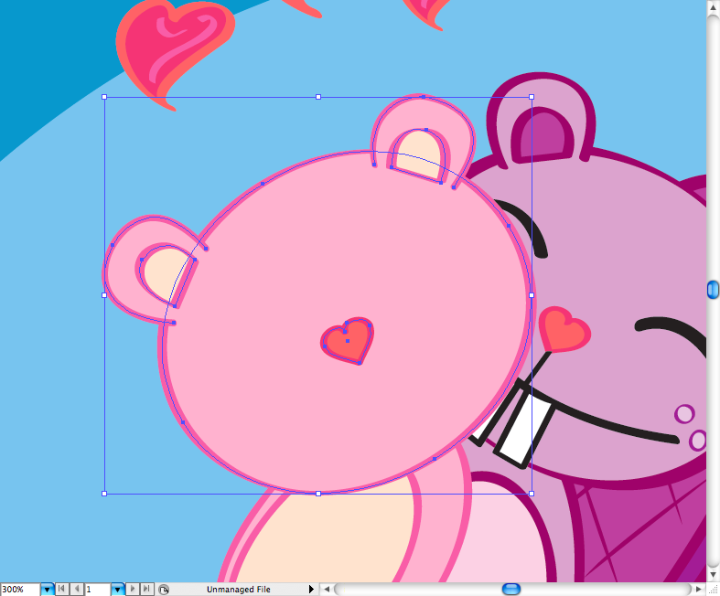
Task: Select the heart nose on the pink head
Action: 348,341
